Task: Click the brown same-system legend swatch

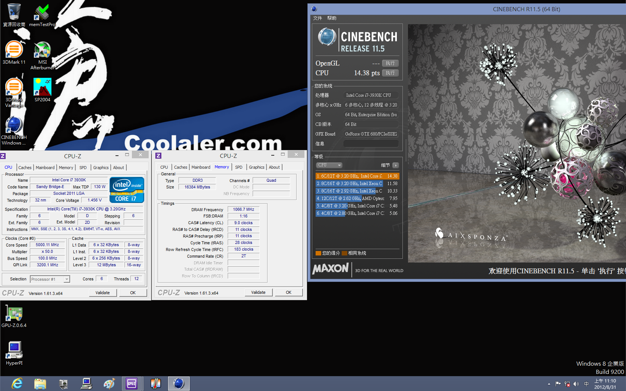Action: (344, 253)
